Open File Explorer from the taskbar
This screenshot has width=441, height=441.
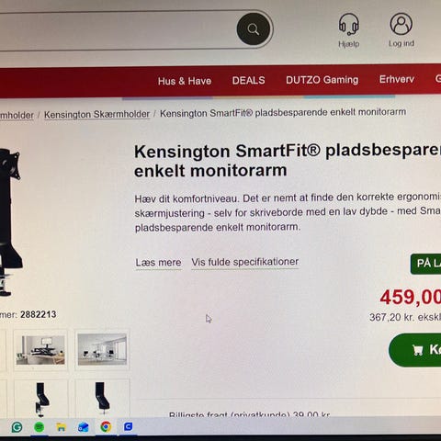[61, 427]
